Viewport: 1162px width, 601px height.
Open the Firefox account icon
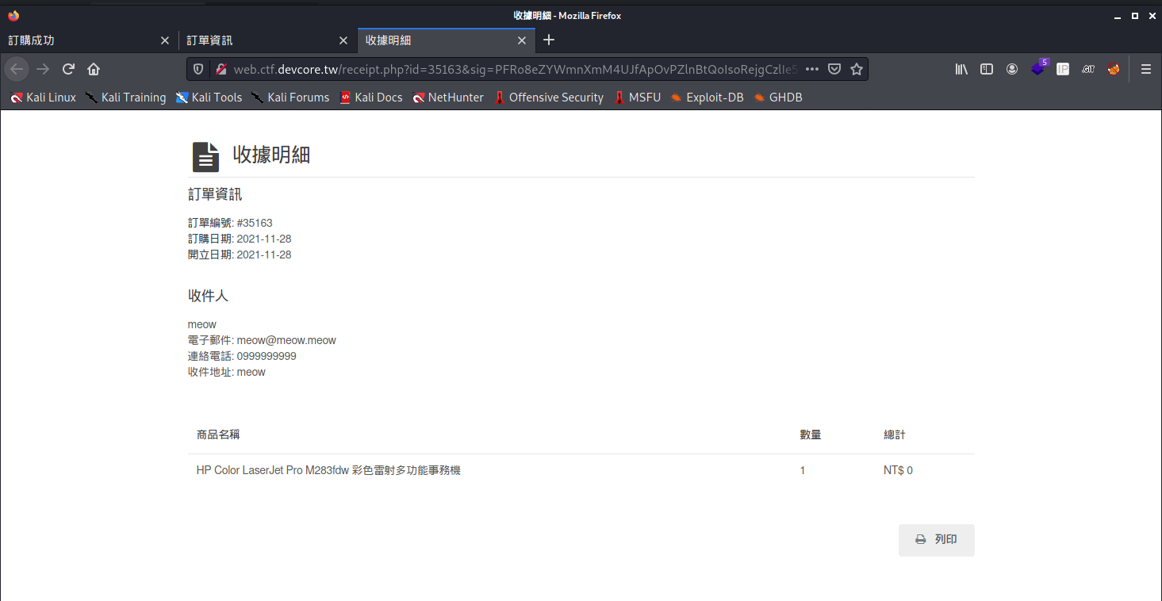coord(1012,69)
